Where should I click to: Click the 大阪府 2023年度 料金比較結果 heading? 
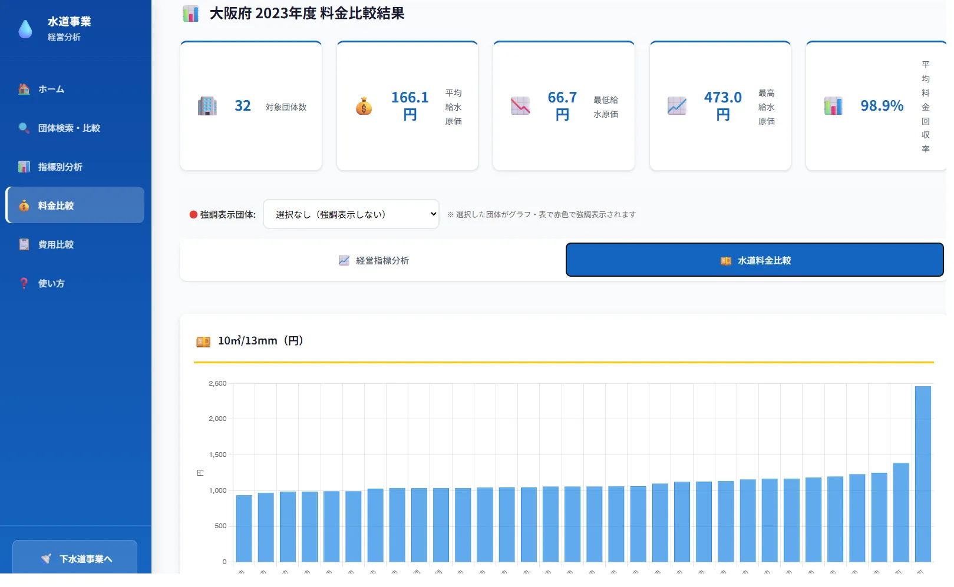pos(307,14)
